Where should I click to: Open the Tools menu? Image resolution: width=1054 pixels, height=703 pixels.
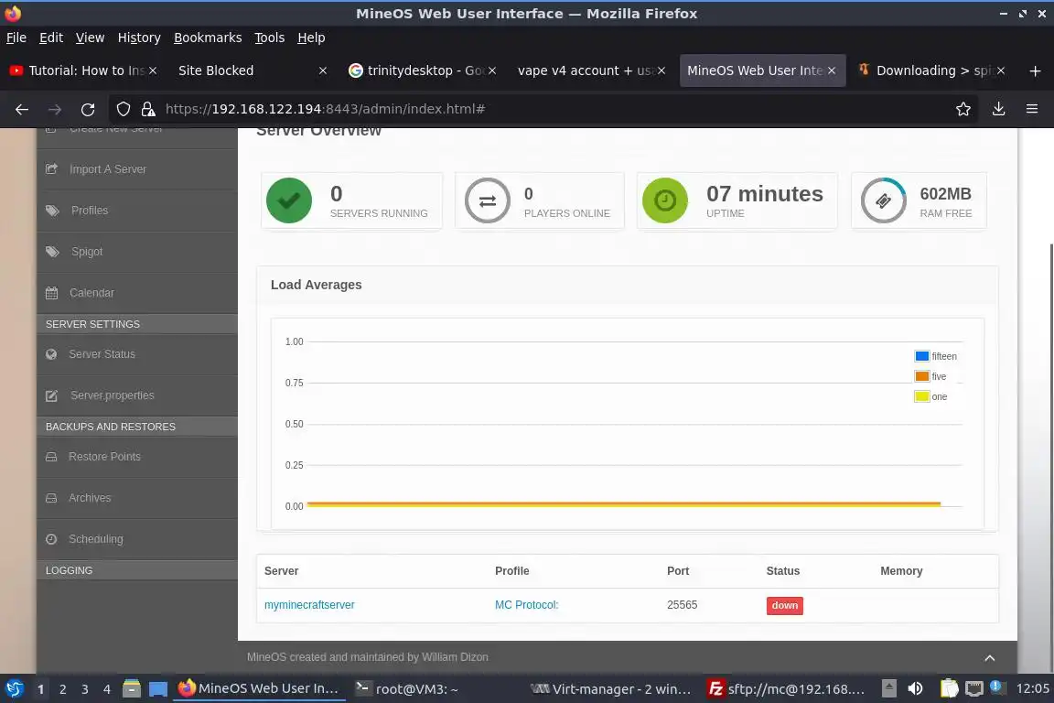click(x=270, y=38)
